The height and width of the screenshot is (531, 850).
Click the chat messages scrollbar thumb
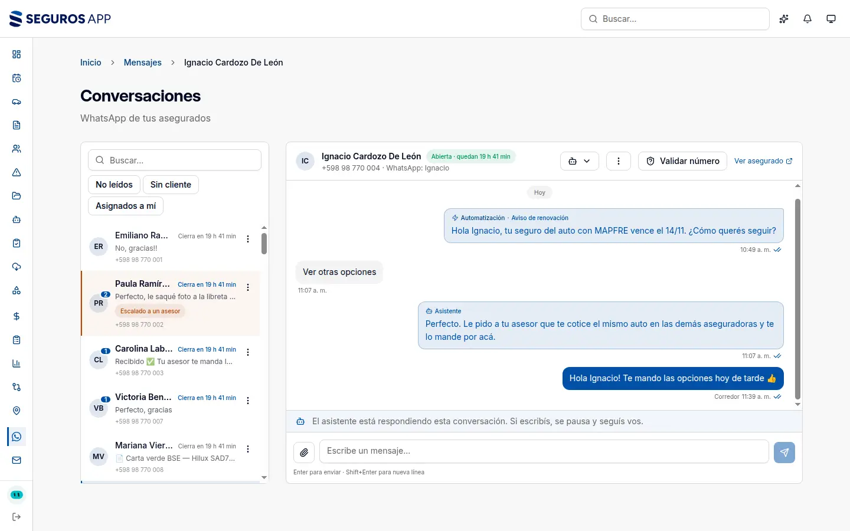[797, 299]
